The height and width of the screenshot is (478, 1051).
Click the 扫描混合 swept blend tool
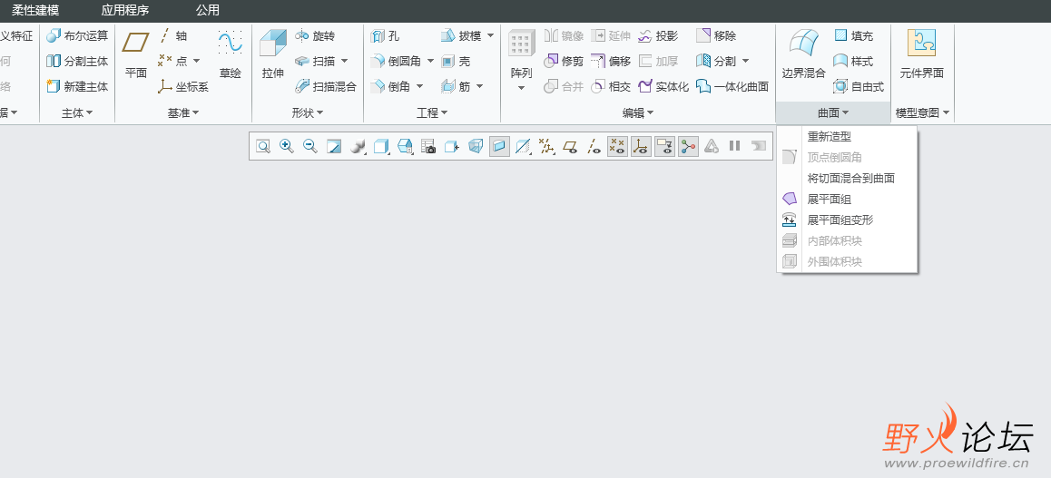pos(326,86)
